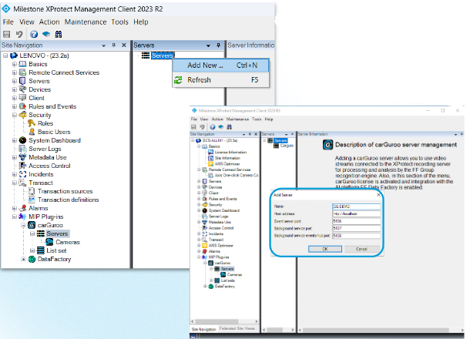Click the Devices node icon
Image resolution: width=470 pixels, height=339 pixels.
23,89
